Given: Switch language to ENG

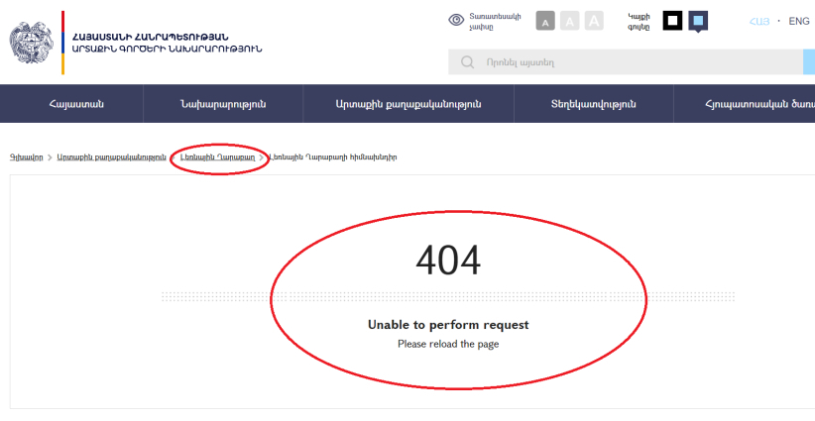Looking at the screenshot, I should click(798, 21).
